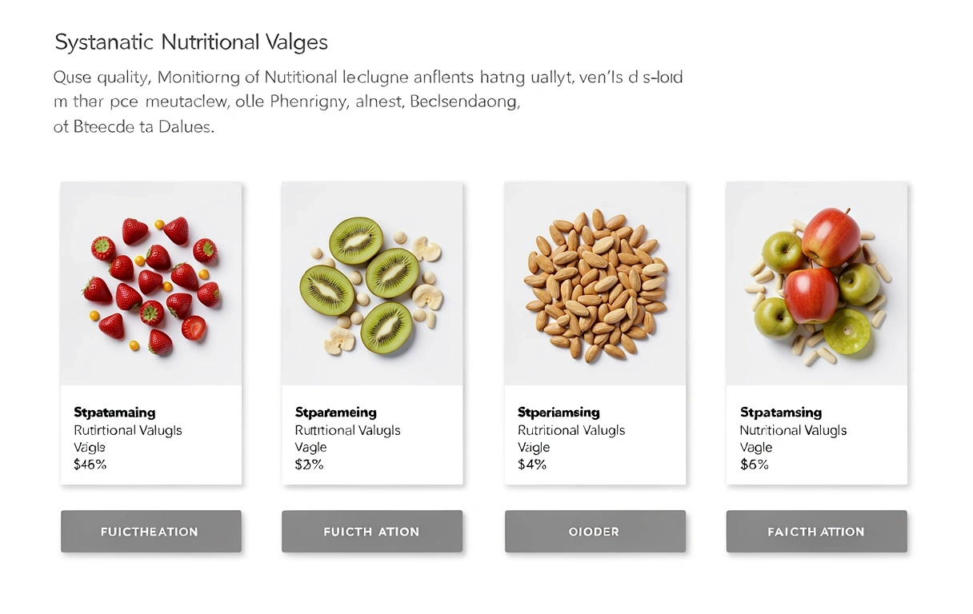Click the strawberries product image

tap(151, 284)
